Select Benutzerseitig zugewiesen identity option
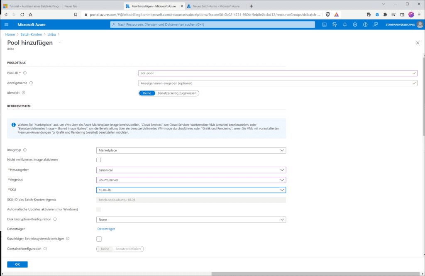The width and height of the screenshot is (425, 276). pyautogui.click(x=177, y=93)
